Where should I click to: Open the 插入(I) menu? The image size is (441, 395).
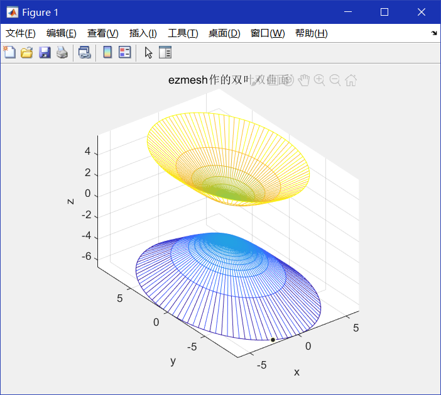coord(143,33)
